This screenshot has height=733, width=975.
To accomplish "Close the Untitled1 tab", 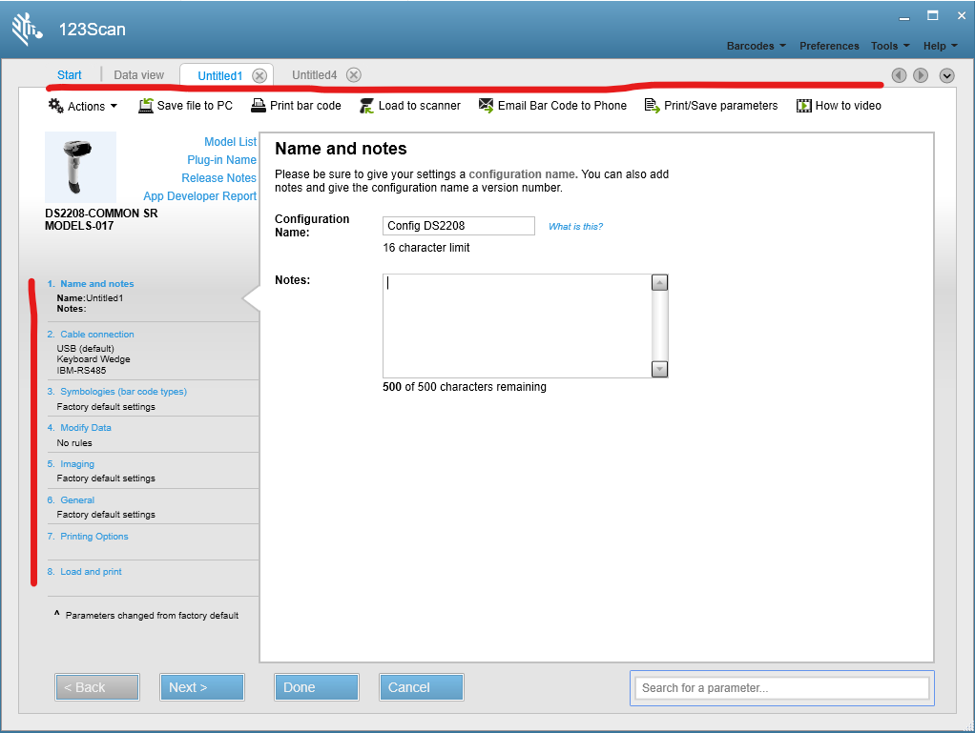I will 259,76.
